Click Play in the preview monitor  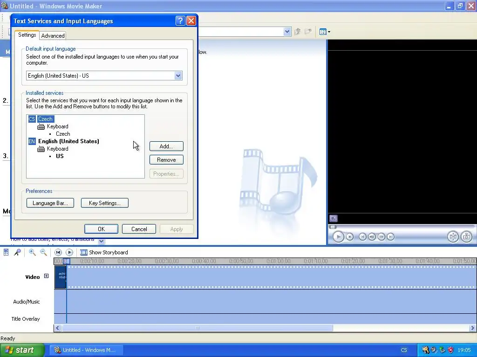point(338,237)
